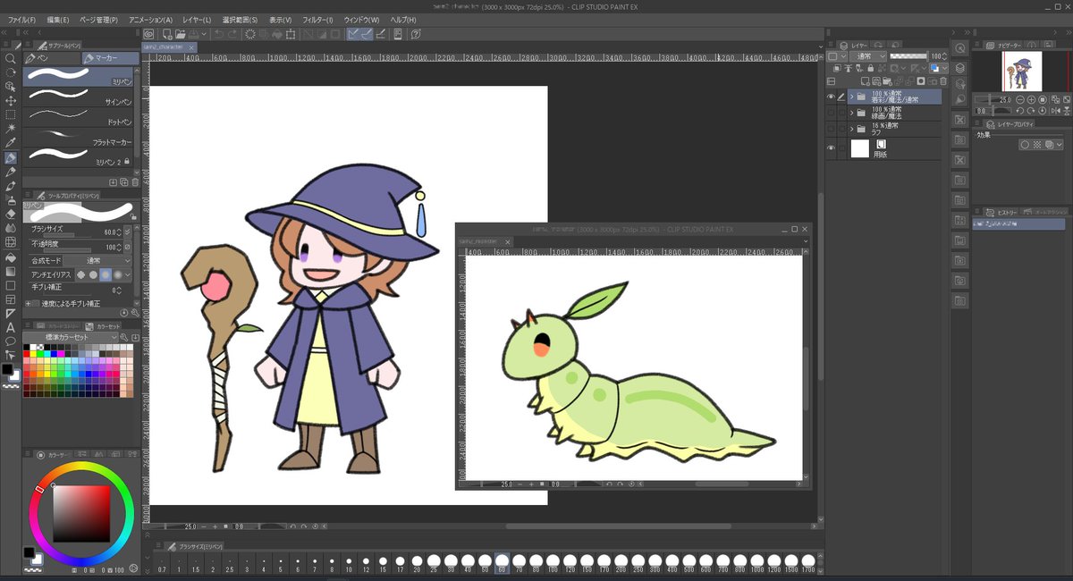Image resolution: width=1073 pixels, height=581 pixels.
Task: Toggle the Snap to ruler icon in command bar
Action: [x=354, y=34]
